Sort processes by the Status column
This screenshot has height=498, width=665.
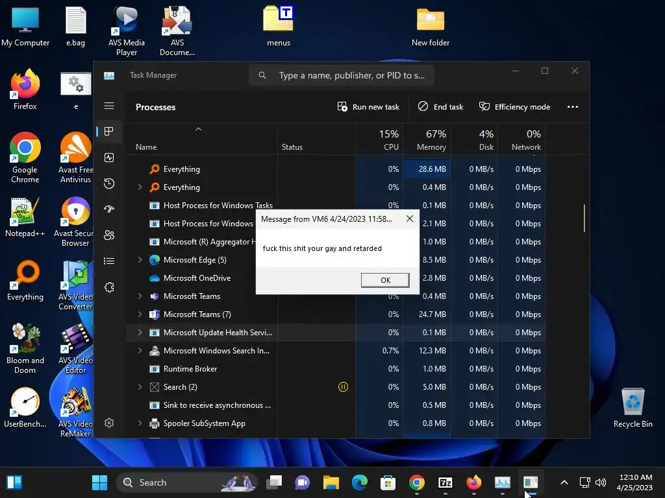point(316,139)
